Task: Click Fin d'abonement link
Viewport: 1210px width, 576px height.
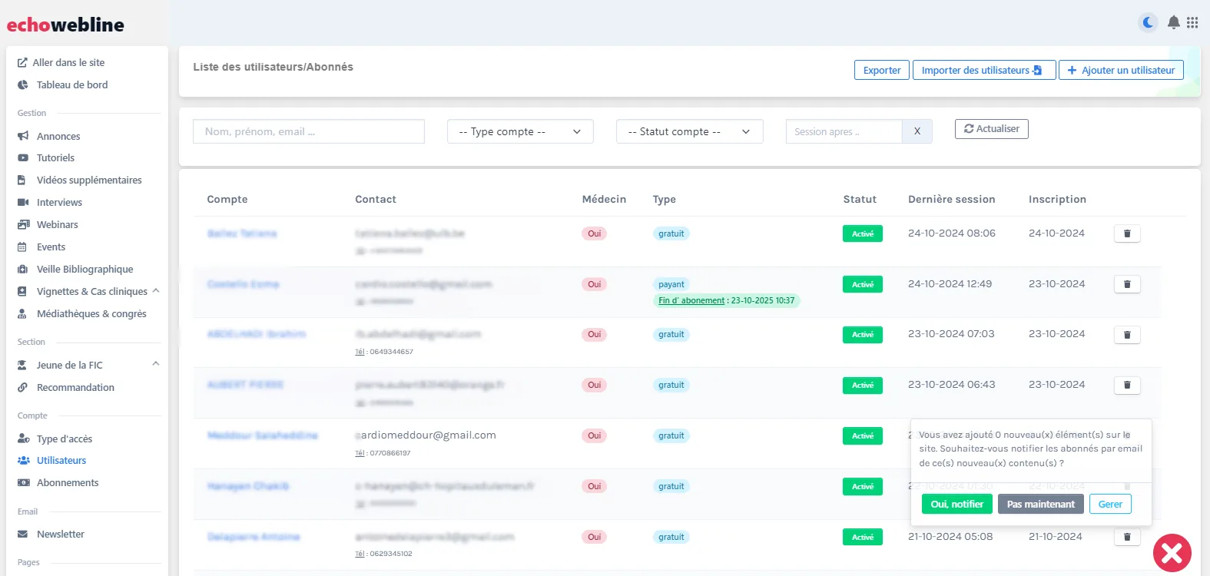Action: (x=691, y=300)
